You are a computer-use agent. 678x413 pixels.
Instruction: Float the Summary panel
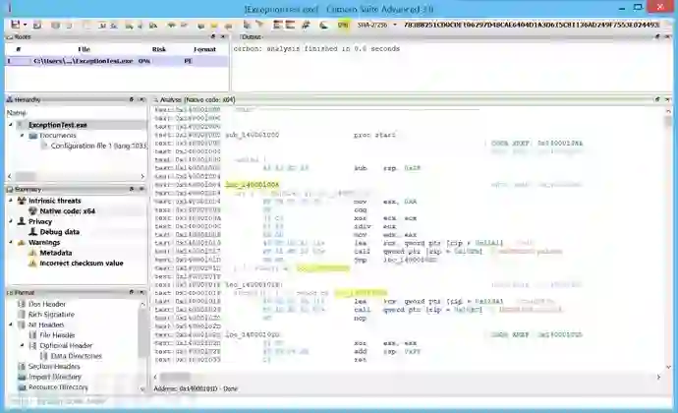pyautogui.click(x=132, y=189)
